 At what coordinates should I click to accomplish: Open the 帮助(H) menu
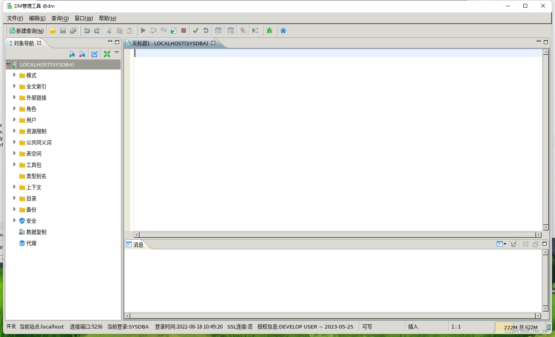click(x=107, y=18)
